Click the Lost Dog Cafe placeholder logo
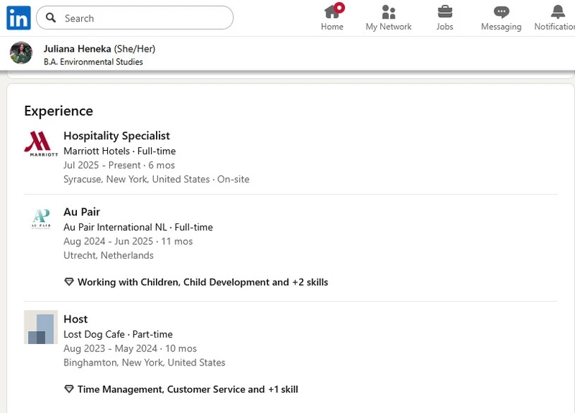Viewport: 575px width, 413px height. point(41,327)
